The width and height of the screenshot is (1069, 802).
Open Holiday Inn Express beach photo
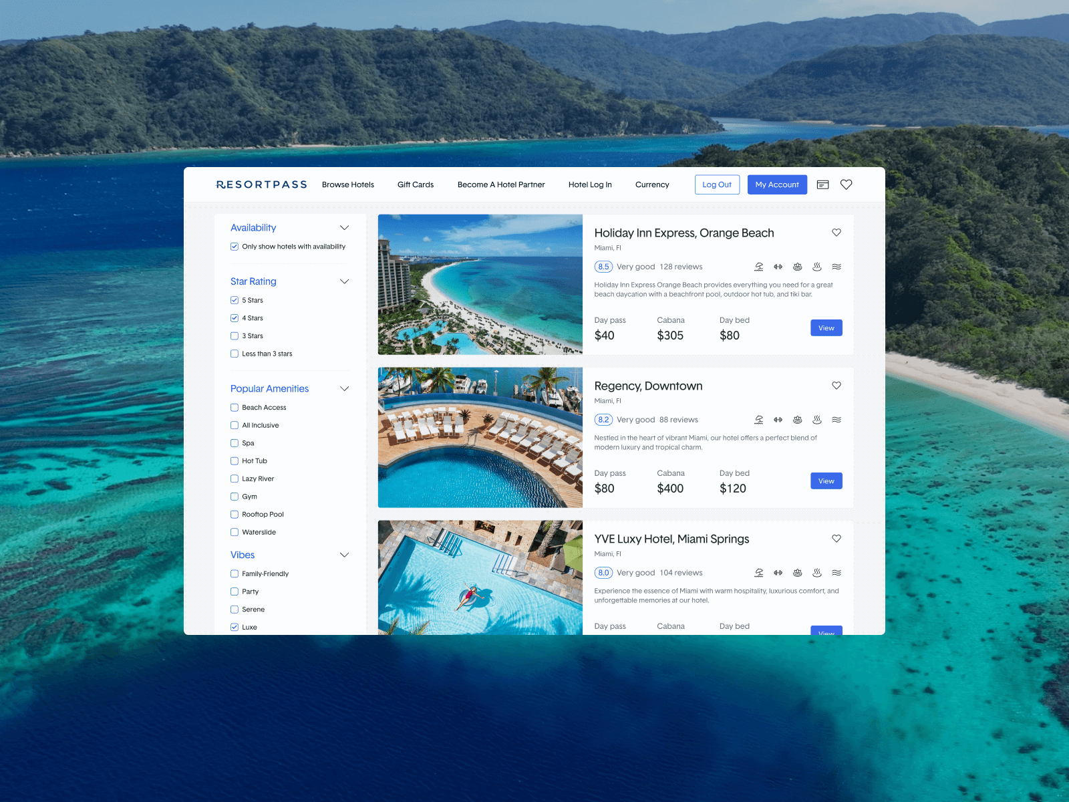click(480, 284)
